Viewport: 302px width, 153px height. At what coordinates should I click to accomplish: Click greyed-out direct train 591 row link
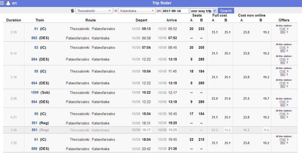pos(34,130)
